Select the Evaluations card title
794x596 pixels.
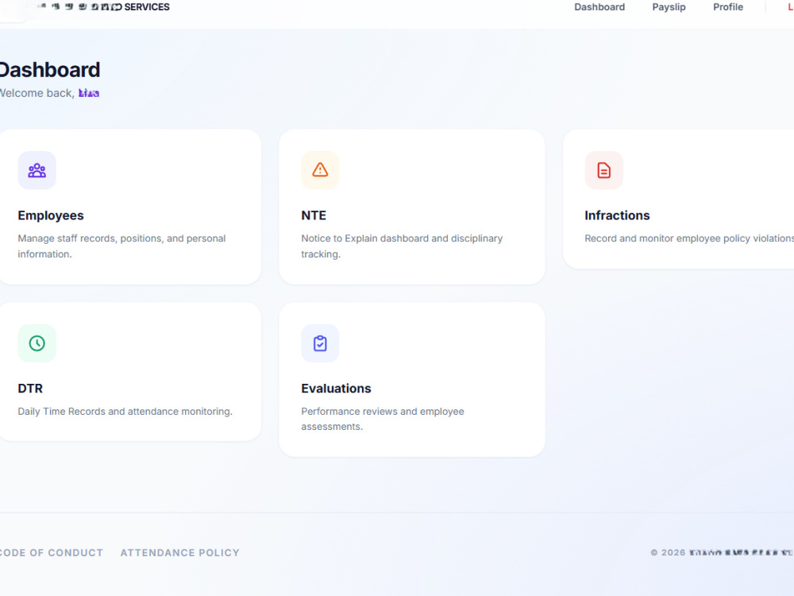tap(336, 389)
